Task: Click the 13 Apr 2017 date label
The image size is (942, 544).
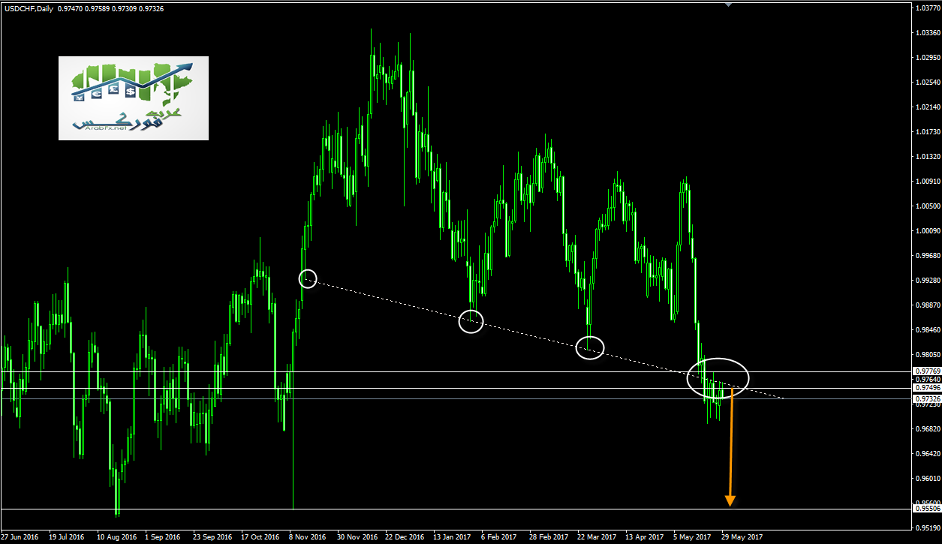Action: click(x=646, y=537)
